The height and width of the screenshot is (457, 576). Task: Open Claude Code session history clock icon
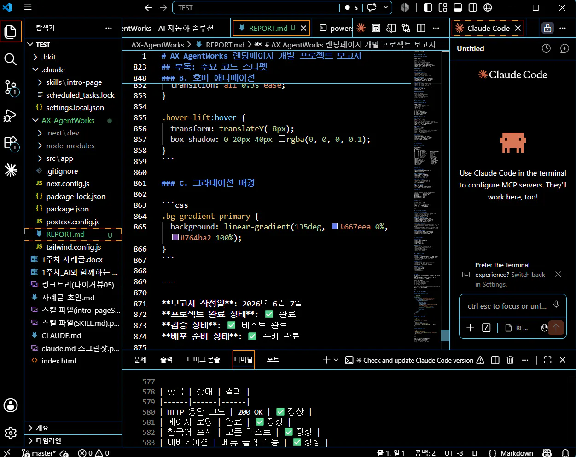pos(546,48)
